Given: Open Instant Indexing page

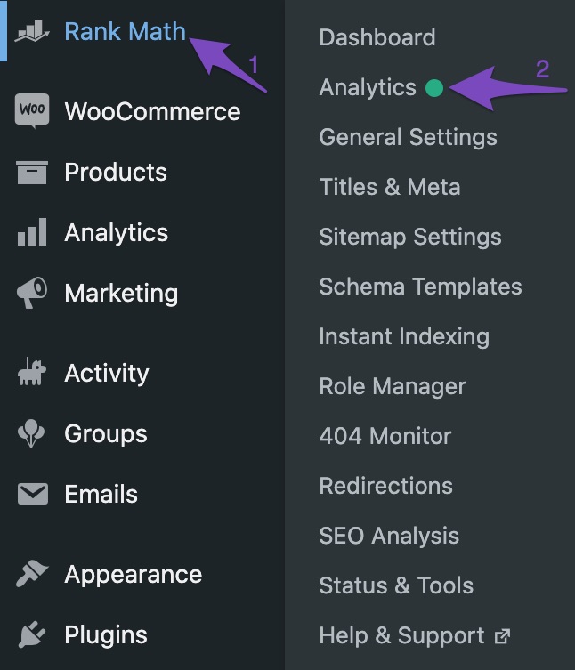Looking at the screenshot, I should tap(404, 336).
